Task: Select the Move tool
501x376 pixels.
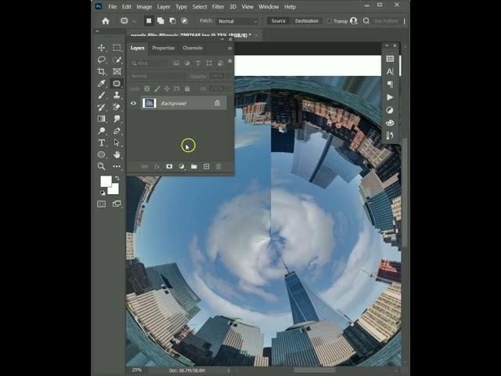Action: [x=101, y=48]
